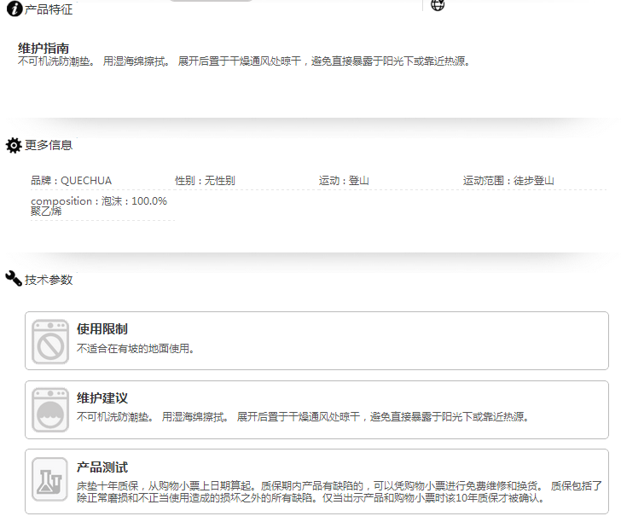Click the ten-year warranty description text
Image resolution: width=621 pixels, height=522 pixels.
click(337, 491)
